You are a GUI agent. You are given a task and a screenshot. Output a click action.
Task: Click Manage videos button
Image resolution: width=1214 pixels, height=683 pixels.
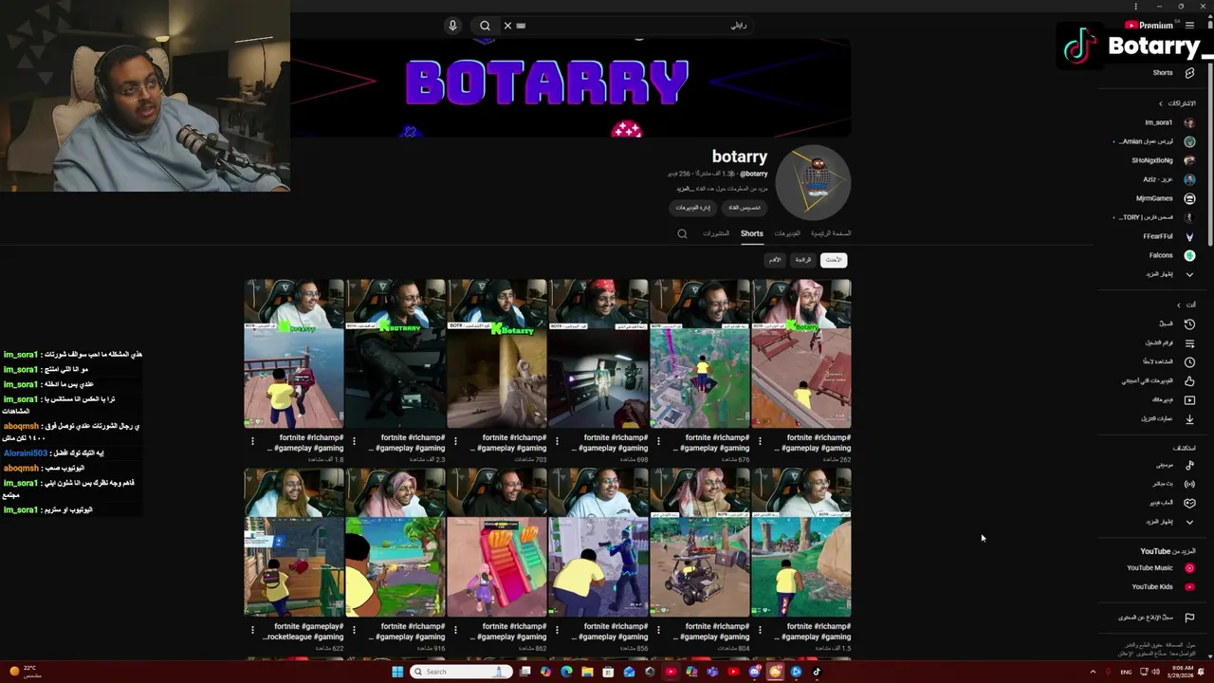[x=692, y=207]
